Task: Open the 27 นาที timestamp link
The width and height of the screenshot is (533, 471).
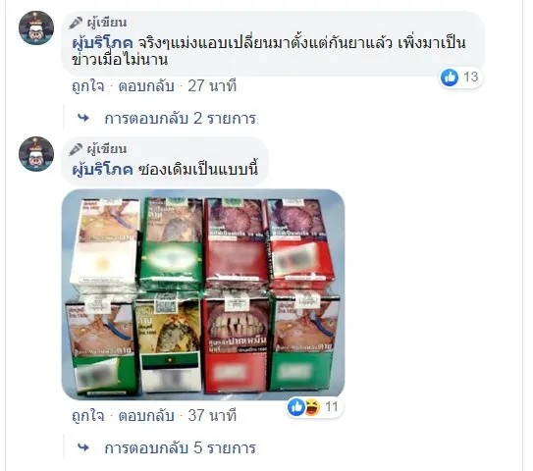Action: [212, 86]
